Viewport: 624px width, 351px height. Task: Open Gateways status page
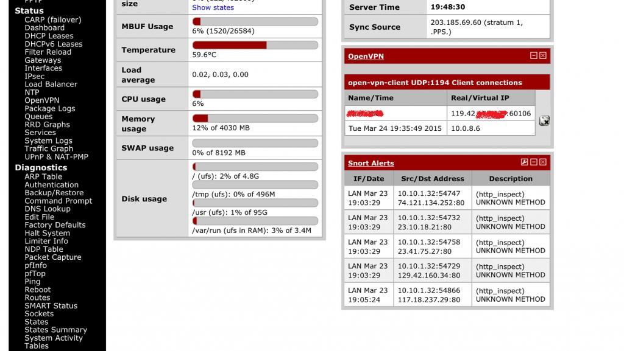click(43, 60)
